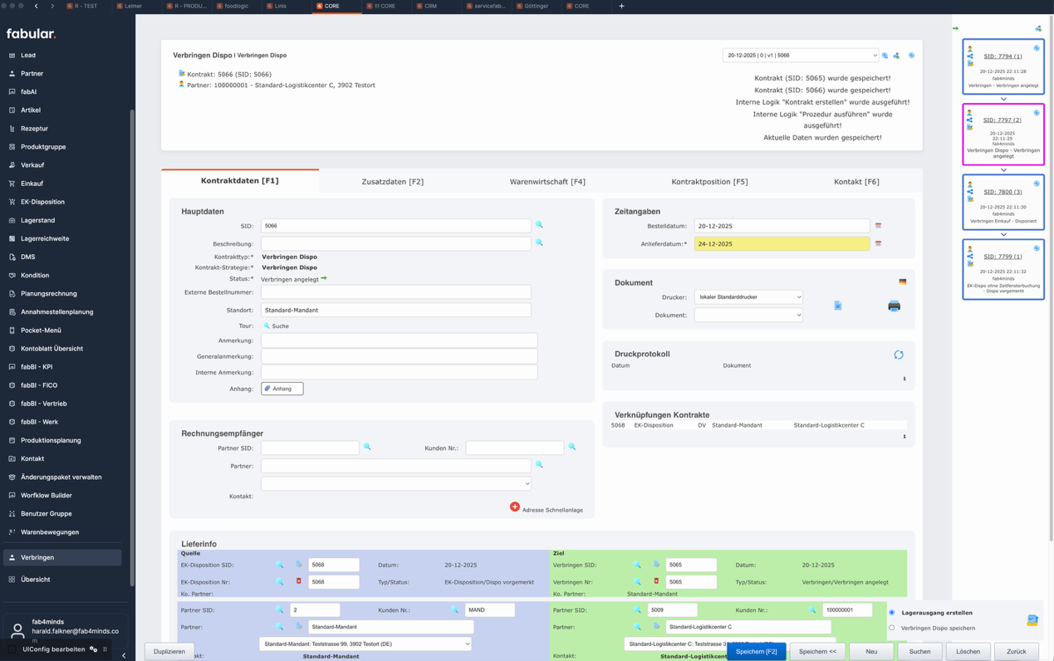Open the Drucker dropdown
1054x661 pixels.
(x=748, y=297)
